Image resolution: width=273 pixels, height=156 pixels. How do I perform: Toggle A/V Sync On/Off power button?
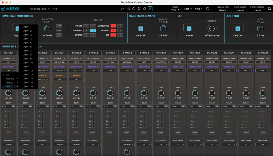pyautogui.click(x=237, y=28)
